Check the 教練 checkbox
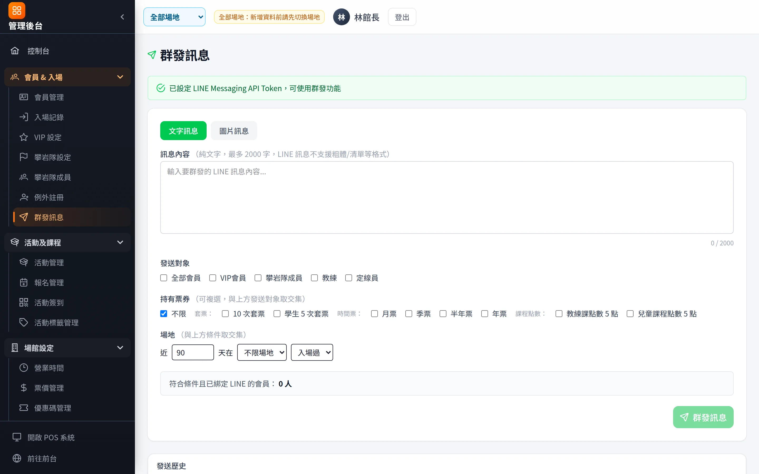This screenshot has height=474, width=759. (314, 278)
